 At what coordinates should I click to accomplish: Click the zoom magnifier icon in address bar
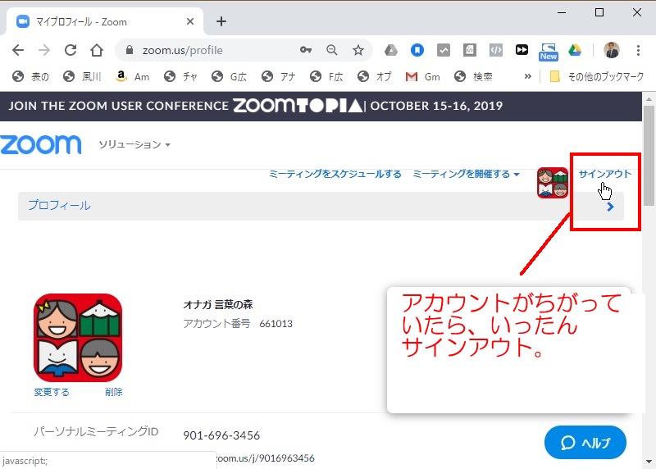332,50
